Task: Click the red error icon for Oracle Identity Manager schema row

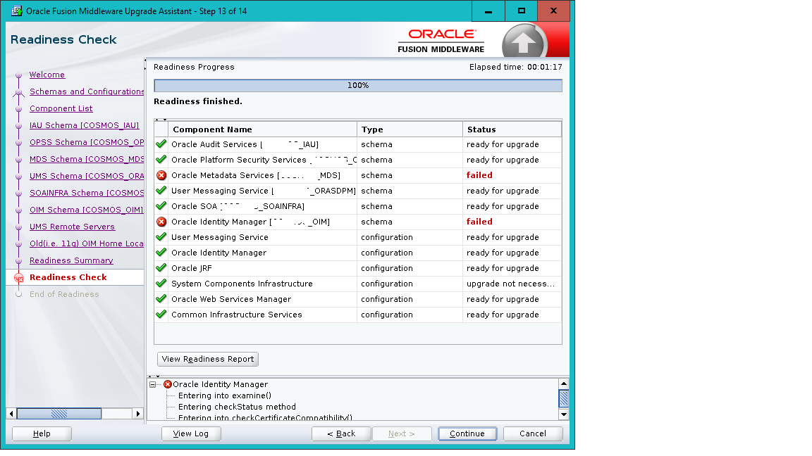Action: [x=161, y=222]
